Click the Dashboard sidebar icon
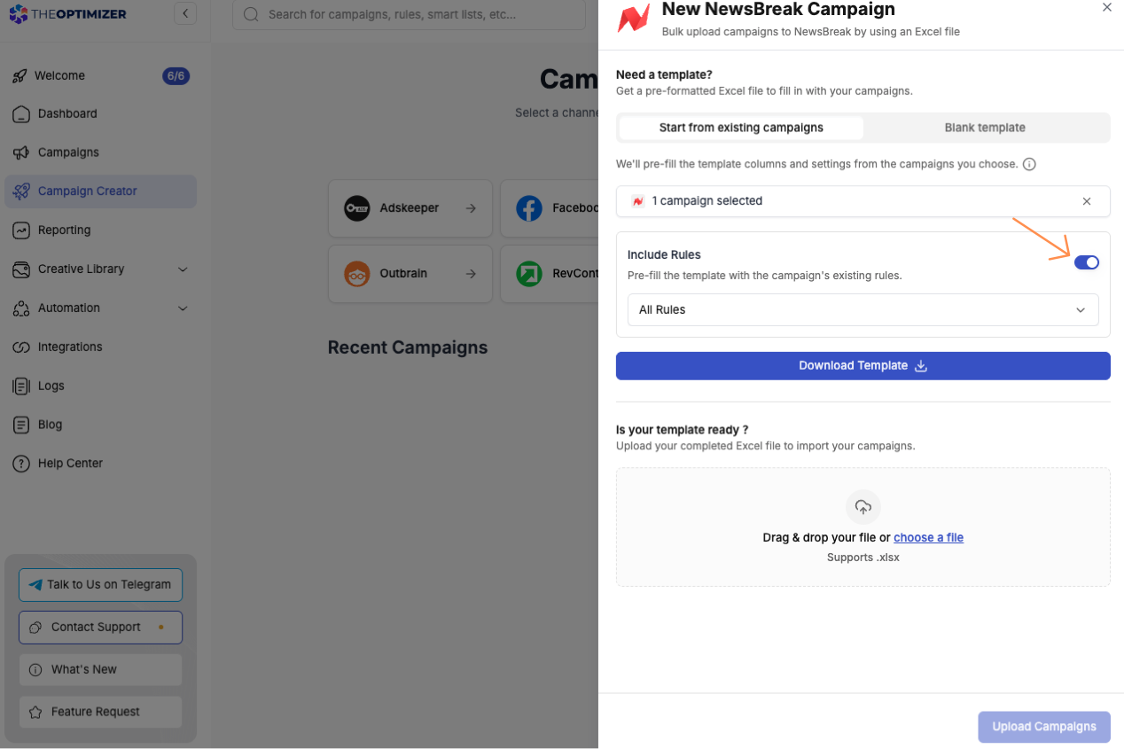 click(x=21, y=114)
